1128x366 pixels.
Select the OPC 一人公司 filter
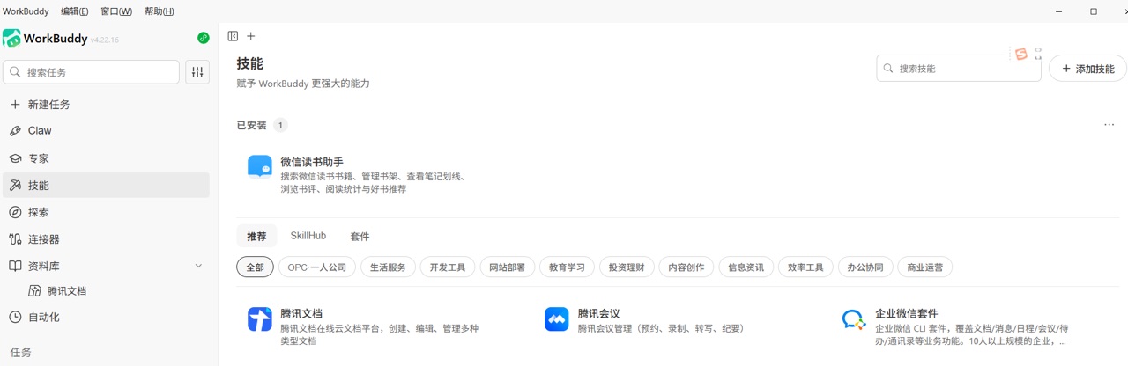(318, 267)
